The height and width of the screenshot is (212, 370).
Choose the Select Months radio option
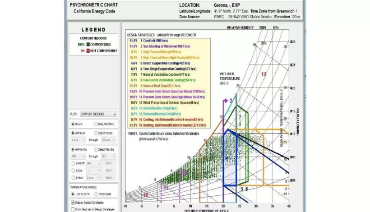tap(96, 149)
